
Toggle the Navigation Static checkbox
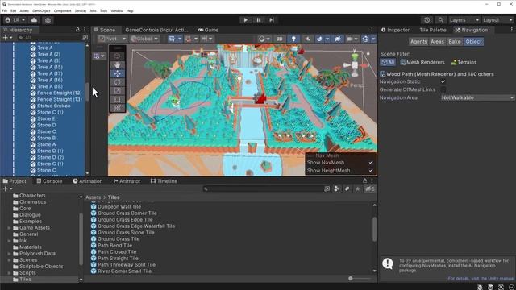point(443,81)
